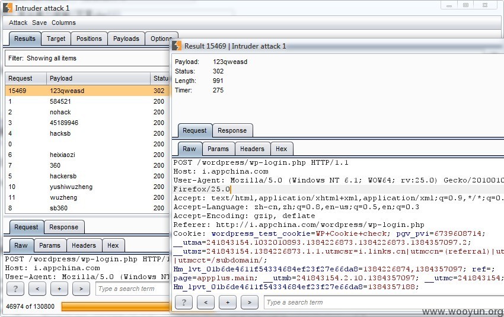This screenshot has width=504, height=317.
Task: Click the Burp icon in Result 15469 title
Action: pyautogui.click(x=177, y=46)
